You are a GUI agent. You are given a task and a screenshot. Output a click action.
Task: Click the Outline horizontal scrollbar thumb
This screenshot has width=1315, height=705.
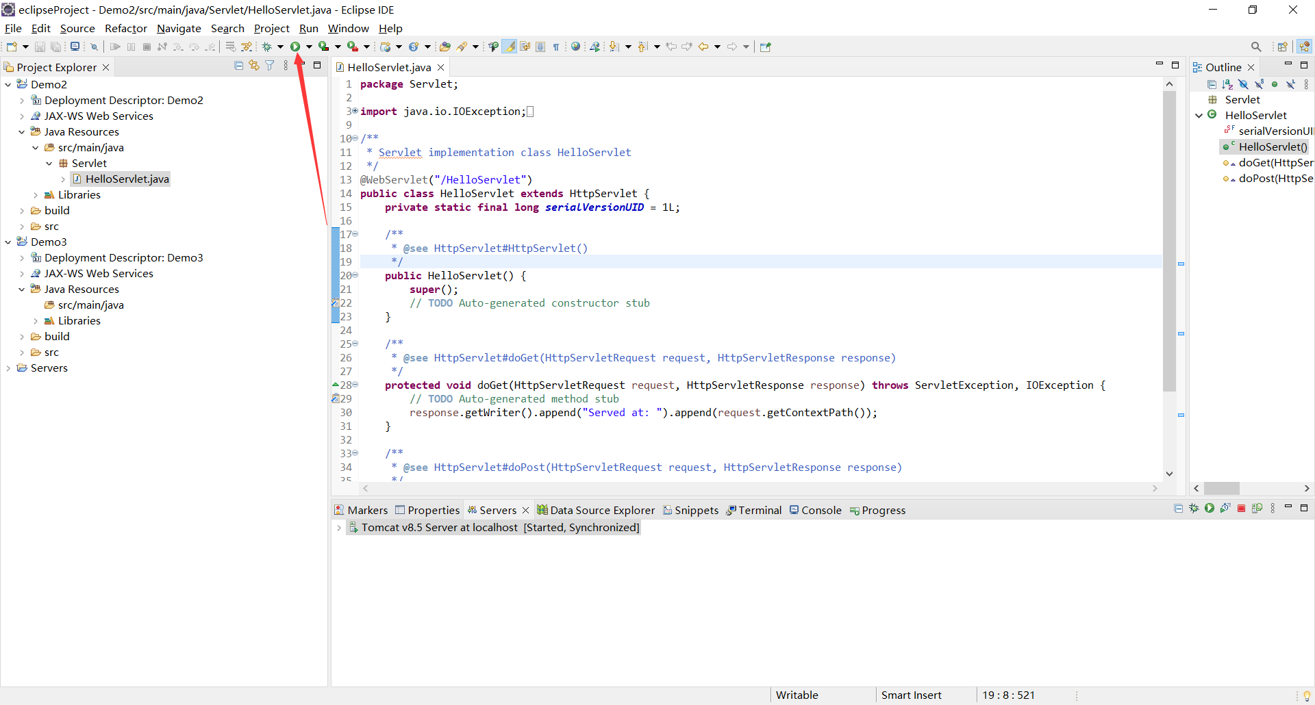[x=1222, y=488]
